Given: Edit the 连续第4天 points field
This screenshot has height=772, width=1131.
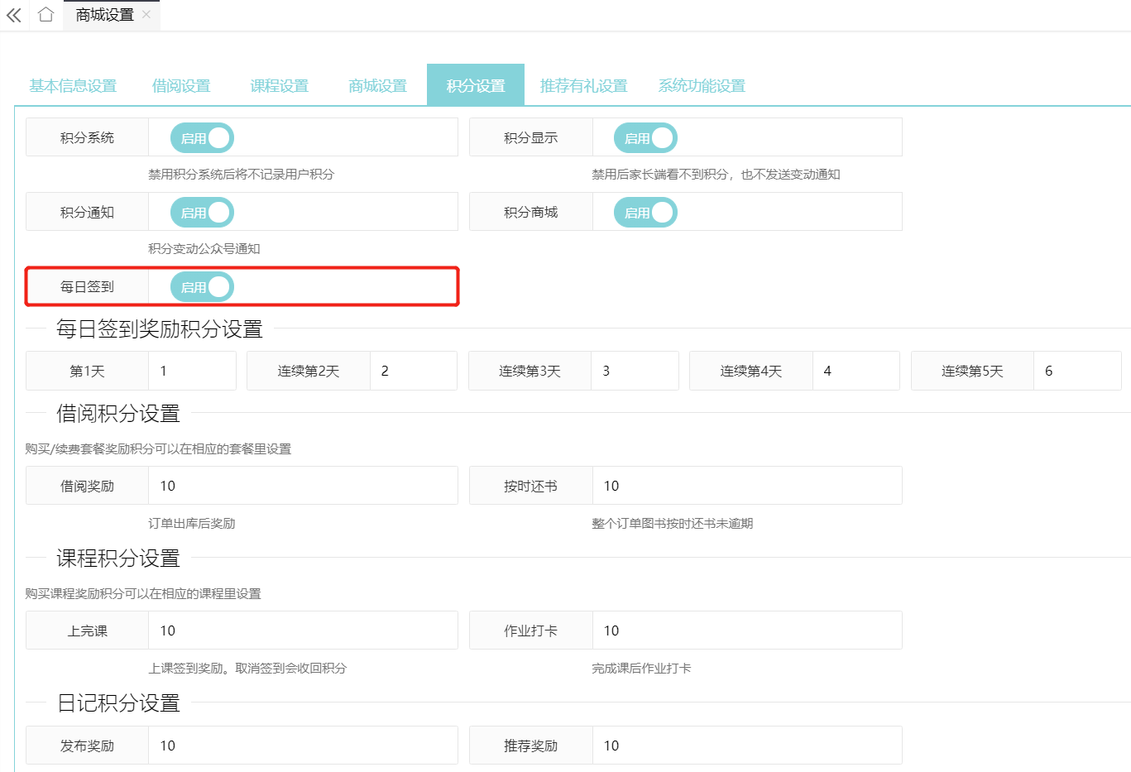Looking at the screenshot, I should pyautogui.click(x=856, y=371).
